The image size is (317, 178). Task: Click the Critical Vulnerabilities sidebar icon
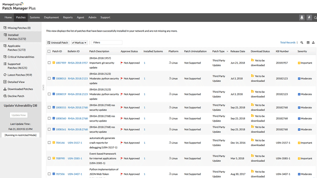5,57
